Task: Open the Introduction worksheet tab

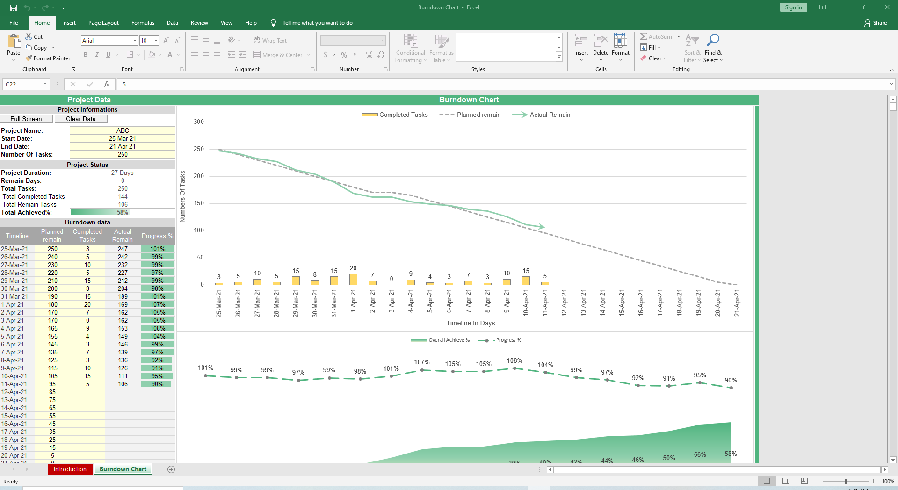Action: (x=70, y=469)
